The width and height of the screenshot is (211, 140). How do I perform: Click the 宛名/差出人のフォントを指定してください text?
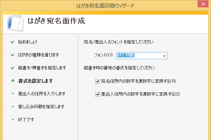tap(119, 42)
